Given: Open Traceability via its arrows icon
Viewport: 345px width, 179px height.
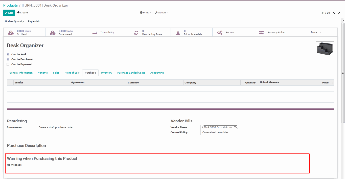Looking at the screenshot, I should tap(95, 33).
